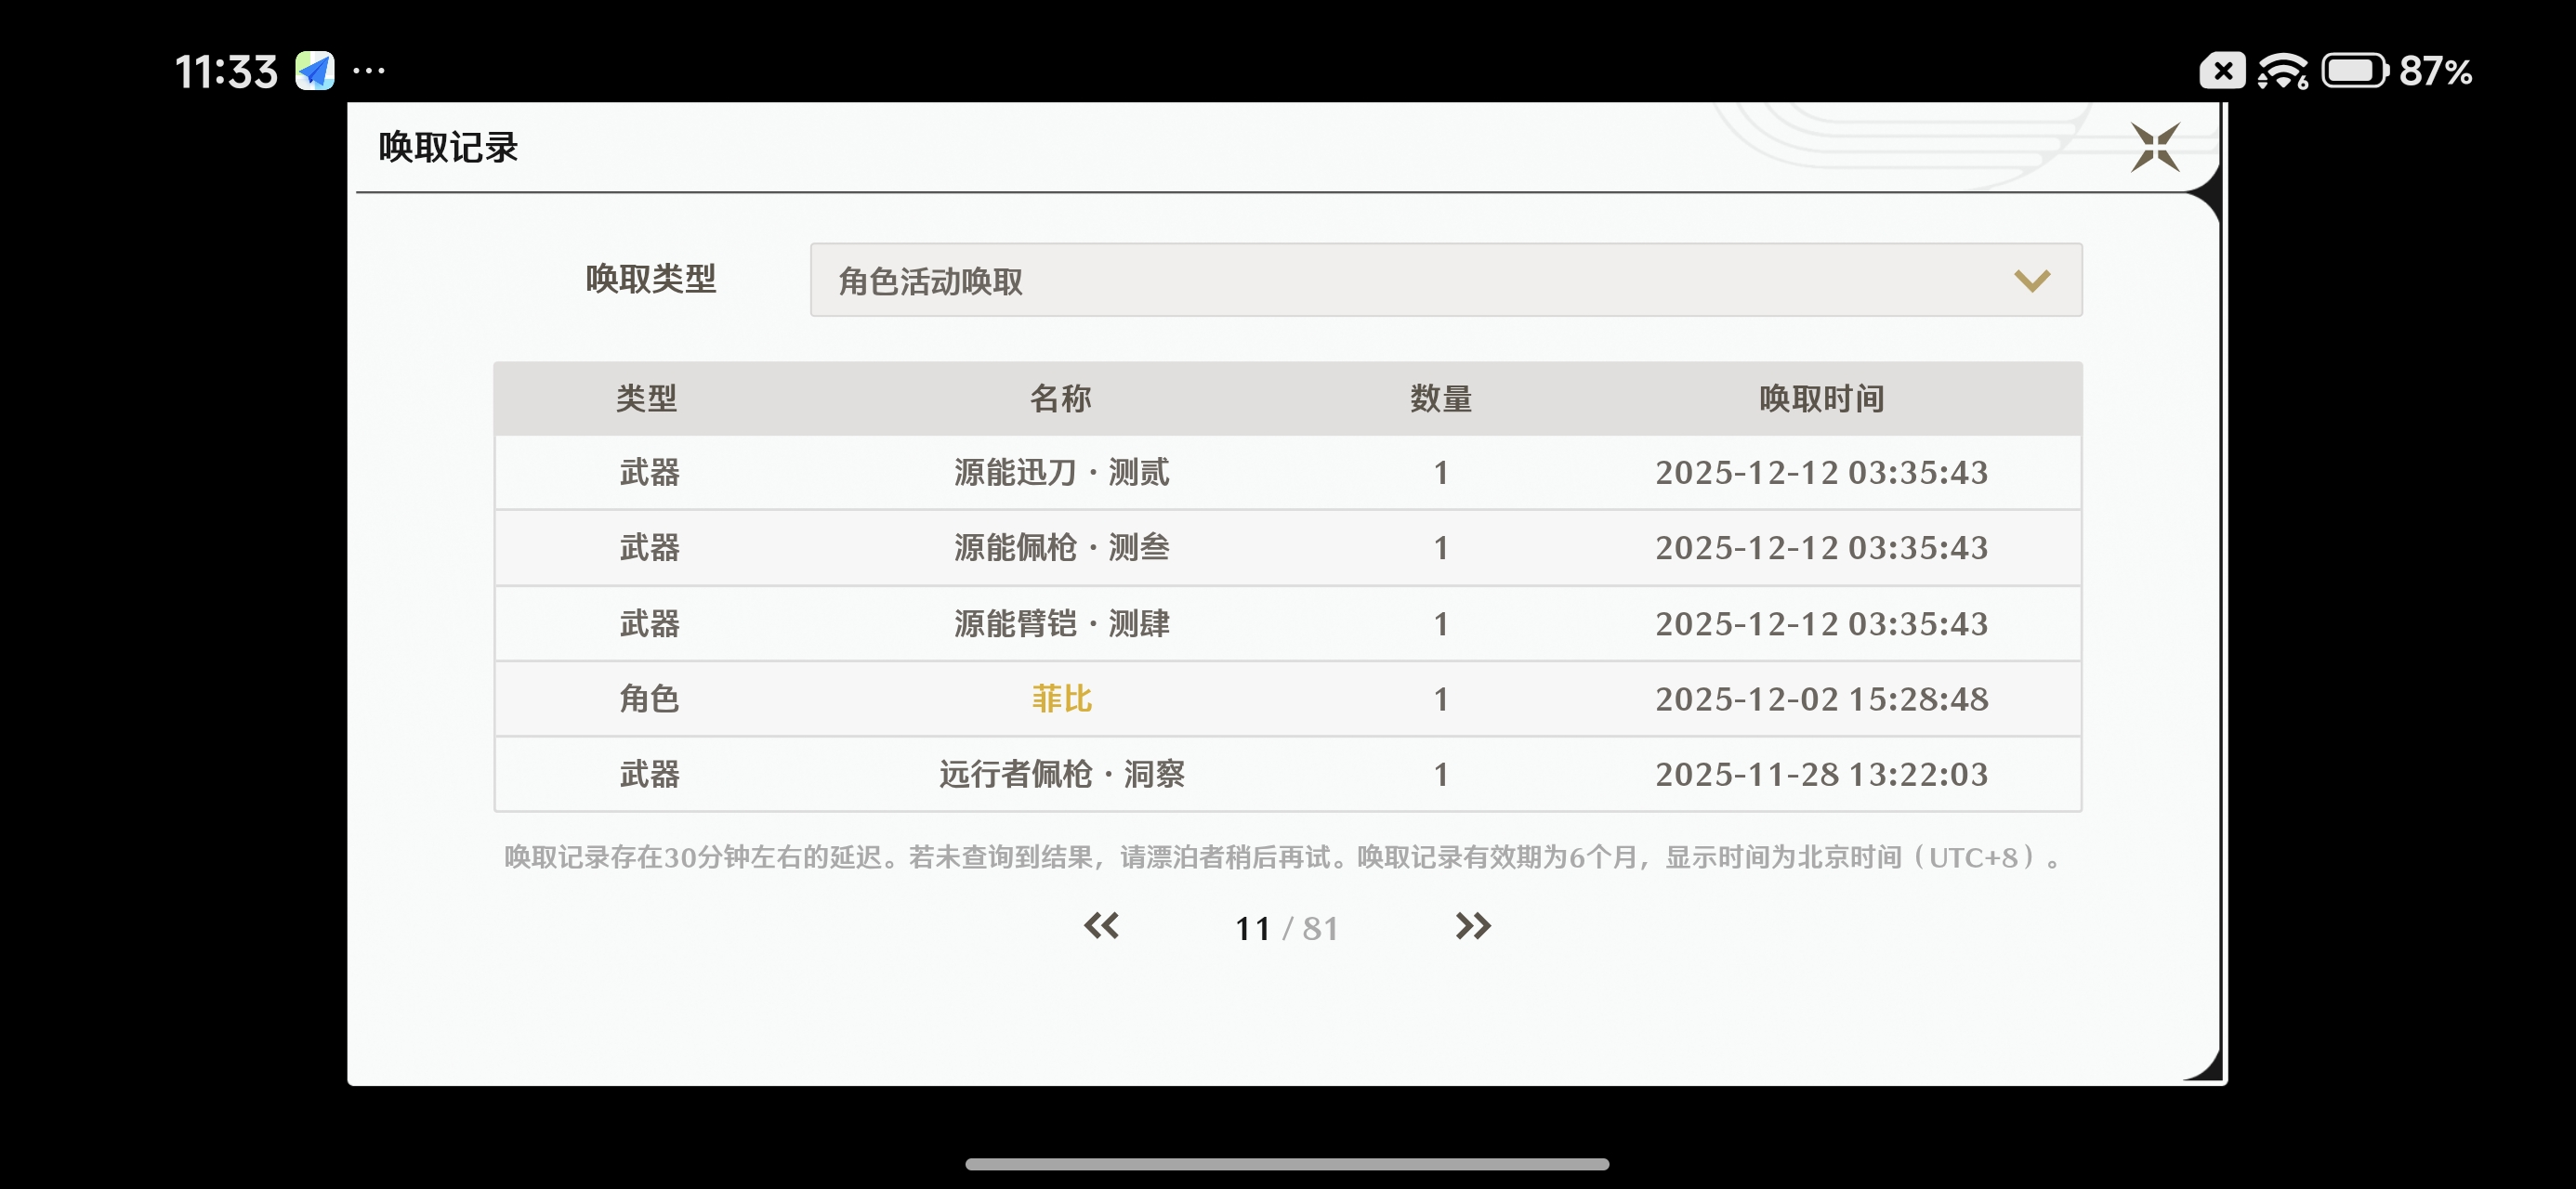Screen dimensions: 2576x1189
Task: Select the 菲比 character record name
Action: 1061,698
